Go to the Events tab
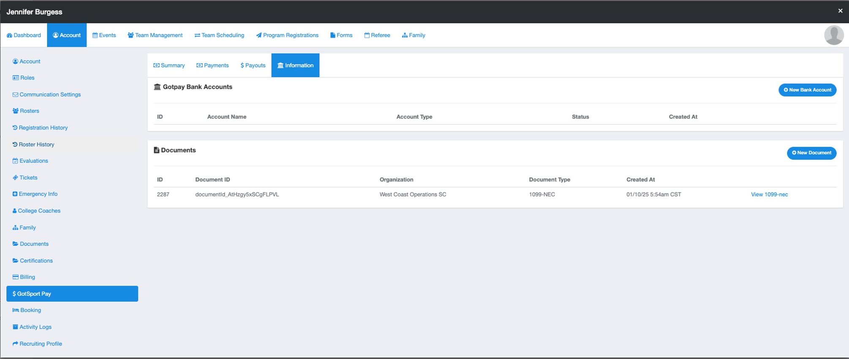 (x=104, y=35)
